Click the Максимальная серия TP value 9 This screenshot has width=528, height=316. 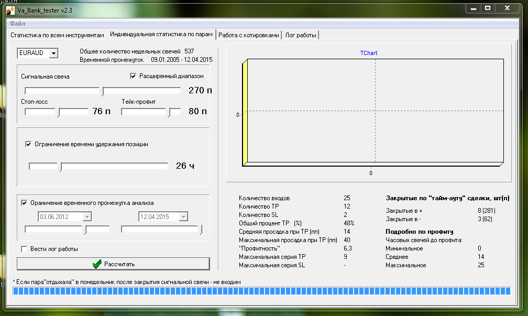pos(345,257)
